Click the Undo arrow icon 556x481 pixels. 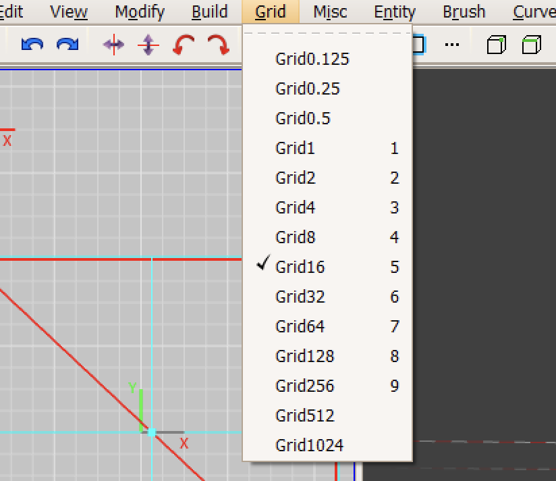click(x=32, y=45)
